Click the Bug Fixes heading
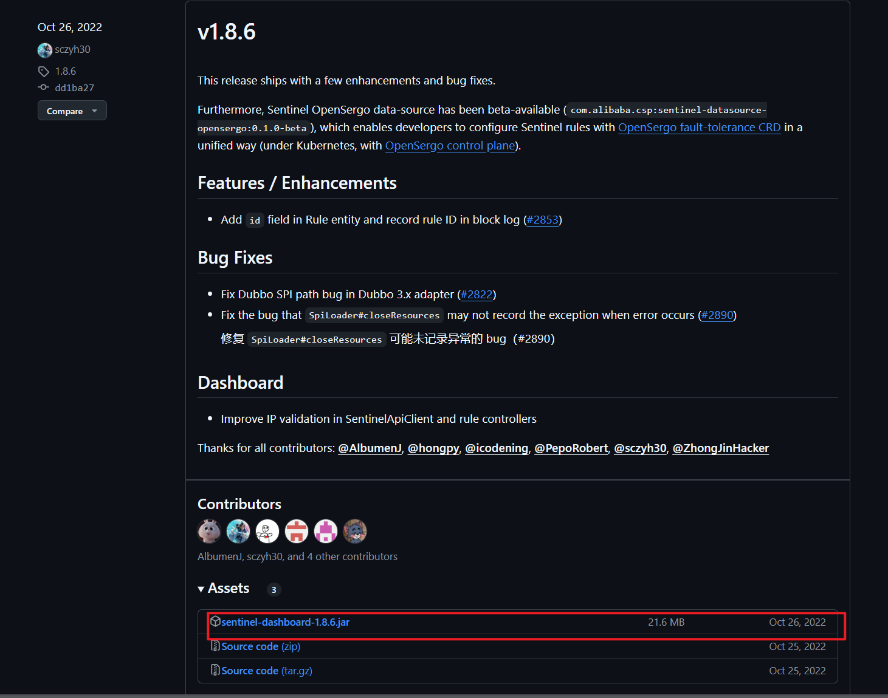Viewport: 888px width, 698px height. (235, 258)
